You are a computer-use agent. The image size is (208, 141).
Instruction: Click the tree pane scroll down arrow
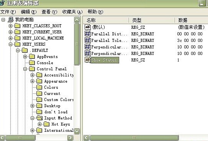coord(77,131)
